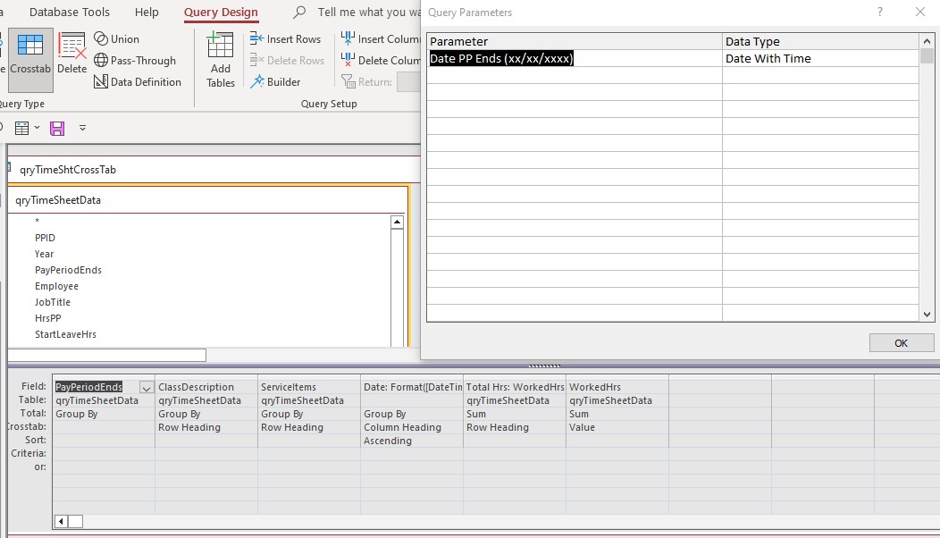Choose Pass-Through query type

pyautogui.click(x=137, y=60)
